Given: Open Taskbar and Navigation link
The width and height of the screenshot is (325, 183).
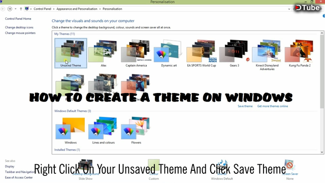Looking at the screenshot, I should [x=20, y=172].
